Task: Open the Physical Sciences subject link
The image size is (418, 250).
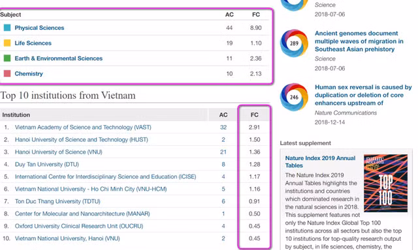Action: click(39, 28)
